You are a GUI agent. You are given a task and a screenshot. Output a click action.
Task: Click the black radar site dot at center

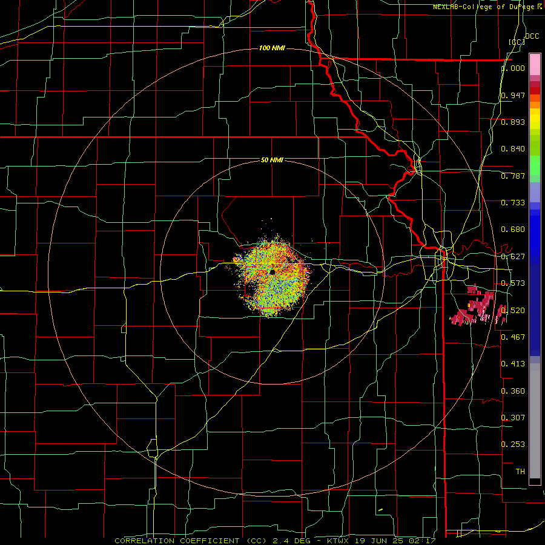[x=272, y=272]
